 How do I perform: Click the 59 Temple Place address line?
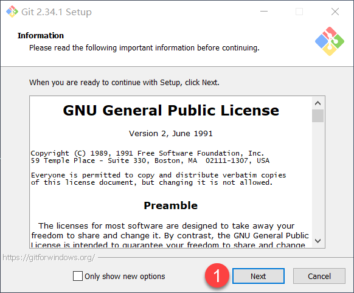[150, 160]
